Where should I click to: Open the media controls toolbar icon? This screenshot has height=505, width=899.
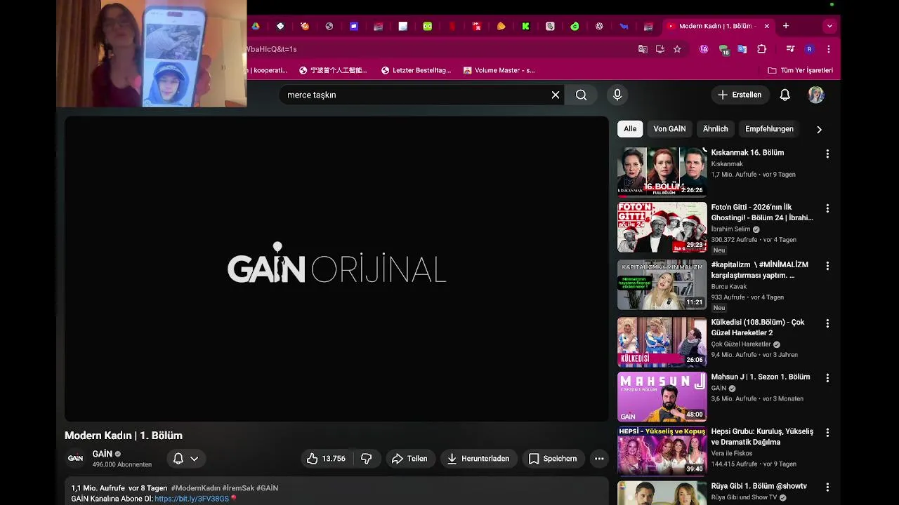pos(790,49)
